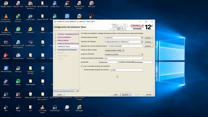Click the Atrás button

point(115,95)
